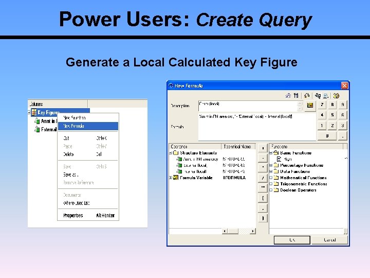The image size is (370, 278).
Task: Click the Operands column header
Action: point(195,147)
